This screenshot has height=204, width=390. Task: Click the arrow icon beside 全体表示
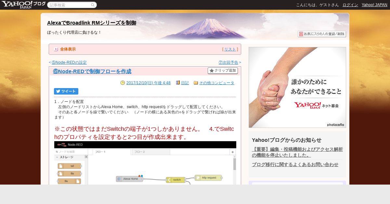click(x=56, y=49)
